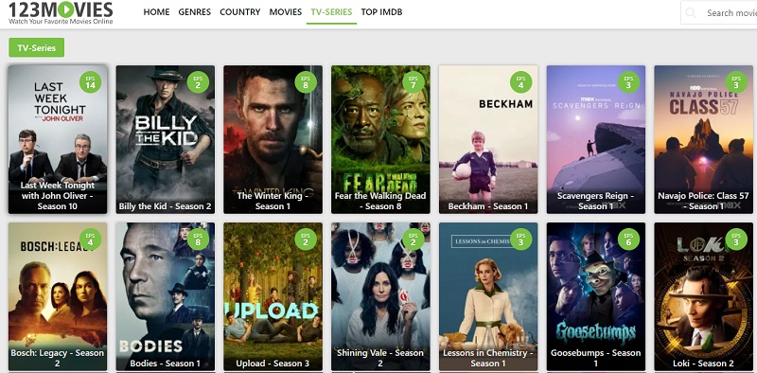The image size is (757, 373).
Task: Open Navajo Police Class 57 poster
Action: [703, 139]
